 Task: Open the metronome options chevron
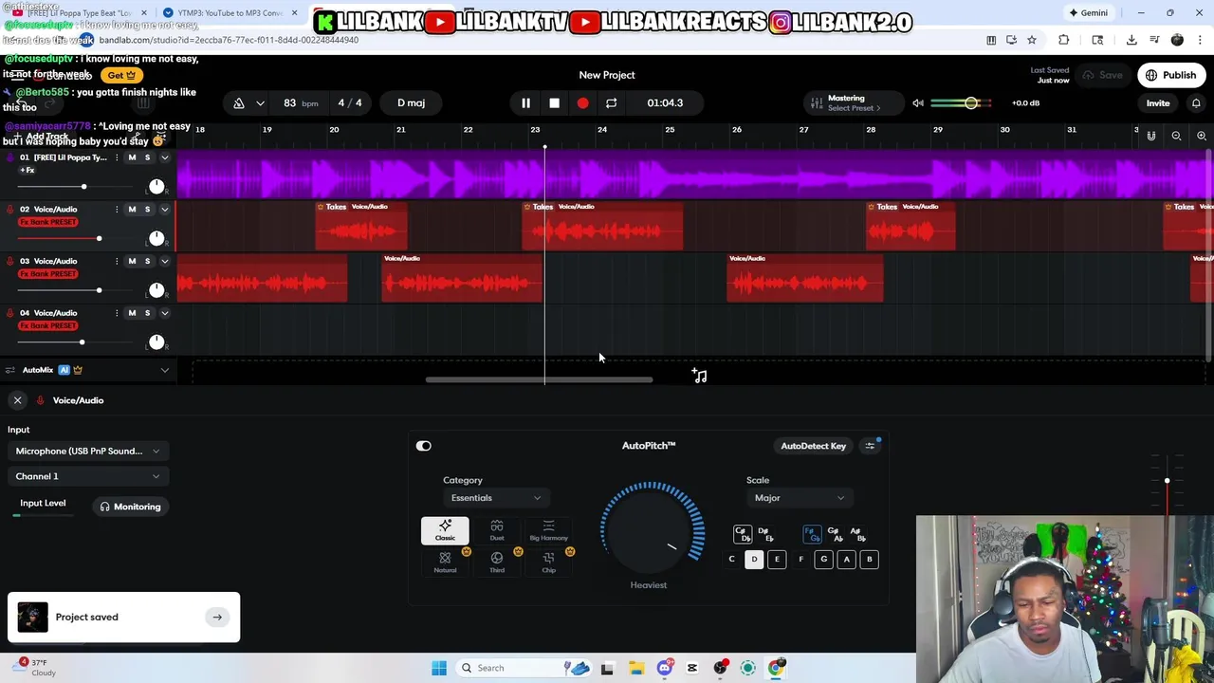coord(260,102)
